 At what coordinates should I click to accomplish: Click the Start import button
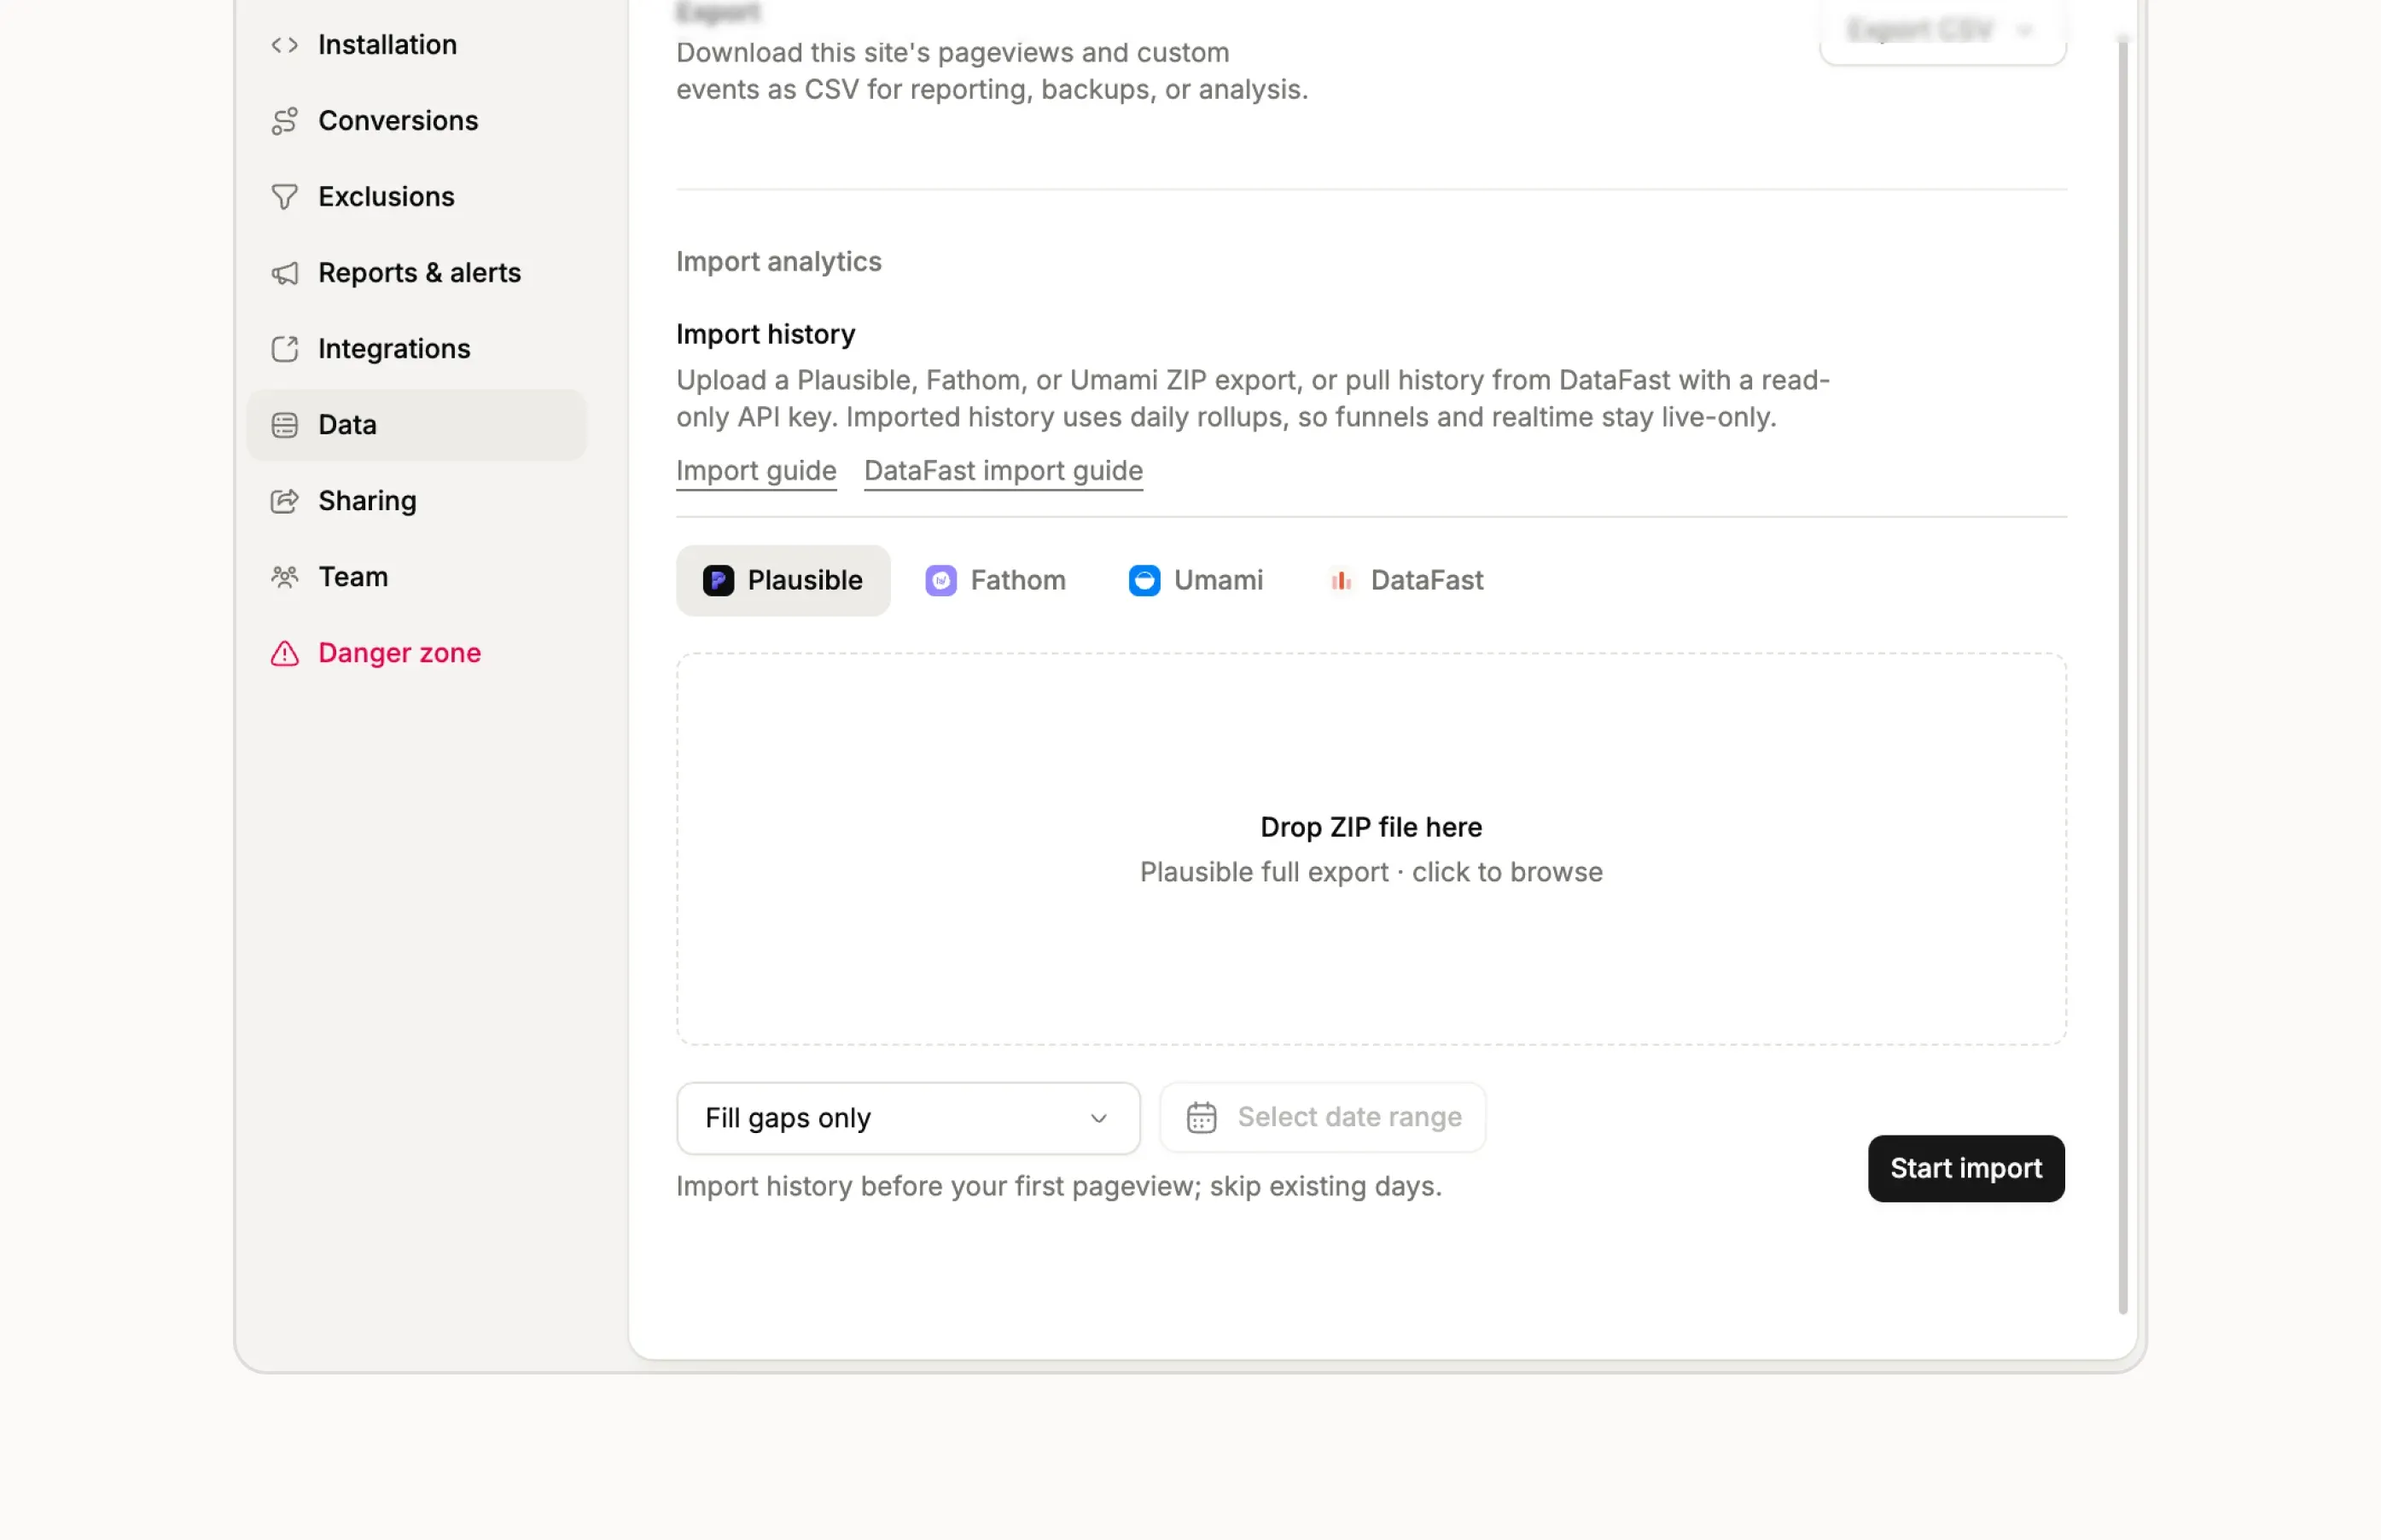tap(1965, 1168)
